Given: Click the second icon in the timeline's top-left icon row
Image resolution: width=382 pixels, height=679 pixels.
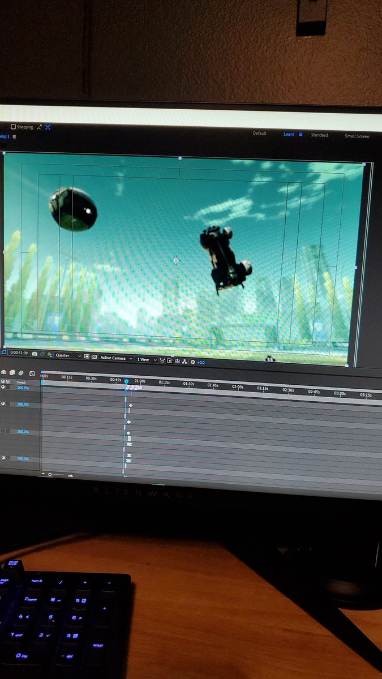Looking at the screenshot, I should click(x=12, y=372).
